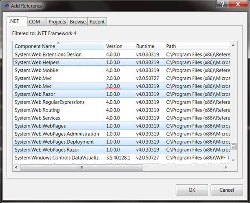Screen dimensions: 250x203
Task: Select System.Web.Helpers component
Action: (x=122, y=62)
